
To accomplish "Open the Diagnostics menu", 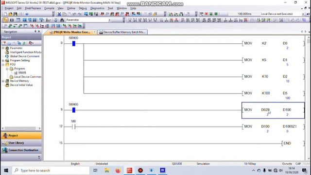I will point(97,8).
